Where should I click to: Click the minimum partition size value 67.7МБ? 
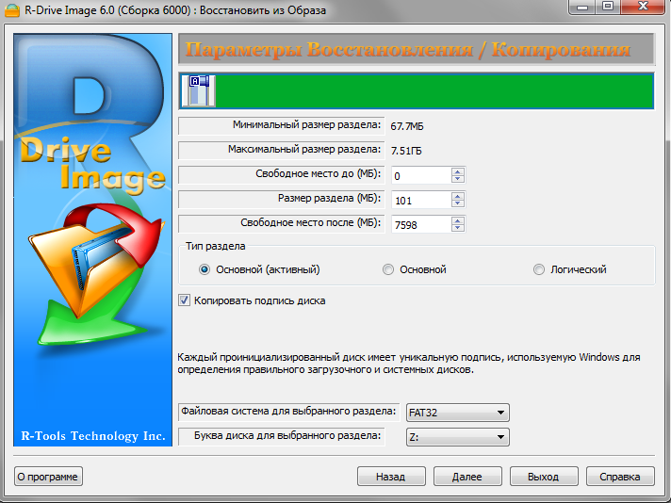click(407, 126)
